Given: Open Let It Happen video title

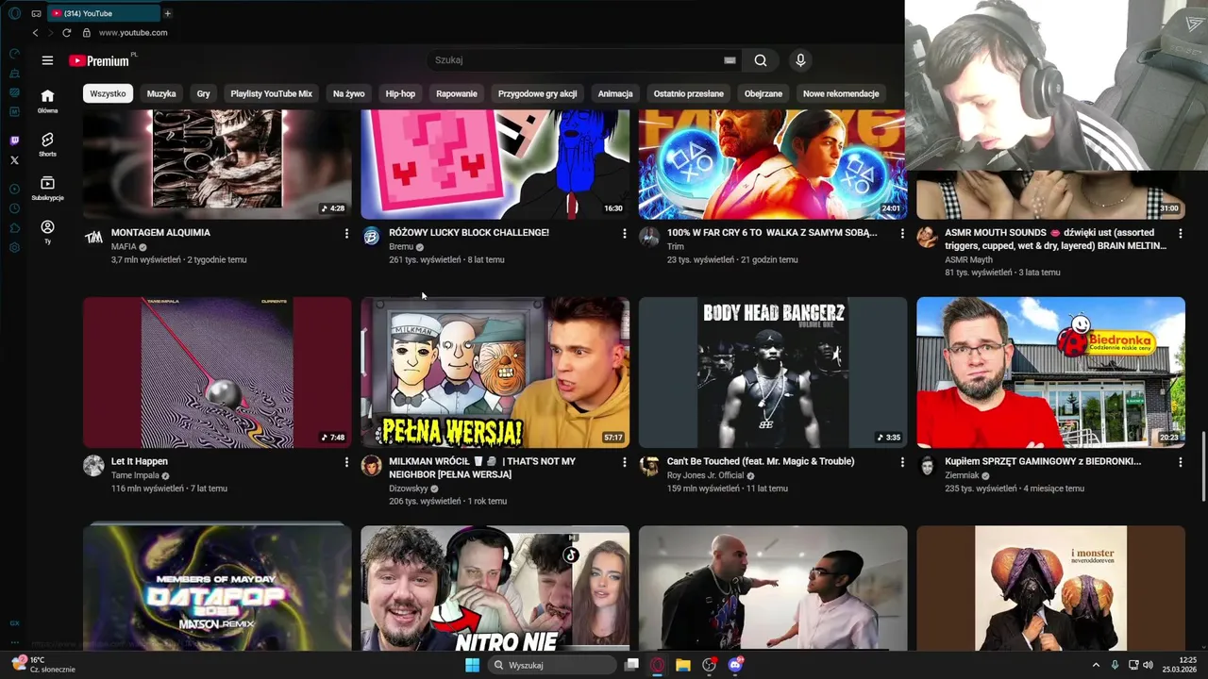Looking at the screenshot, I should click(x=140, y=461).
